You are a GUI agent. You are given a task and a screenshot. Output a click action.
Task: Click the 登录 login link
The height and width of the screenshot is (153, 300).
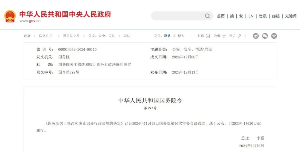pos(263,16)
